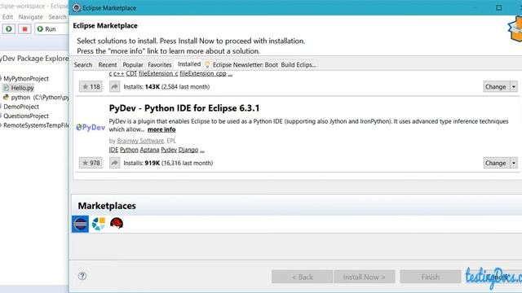This screenshot has height=293, width=522.
Task: Open the Navigate menu in Eclipse window
Action: click(x=31, y=16)
